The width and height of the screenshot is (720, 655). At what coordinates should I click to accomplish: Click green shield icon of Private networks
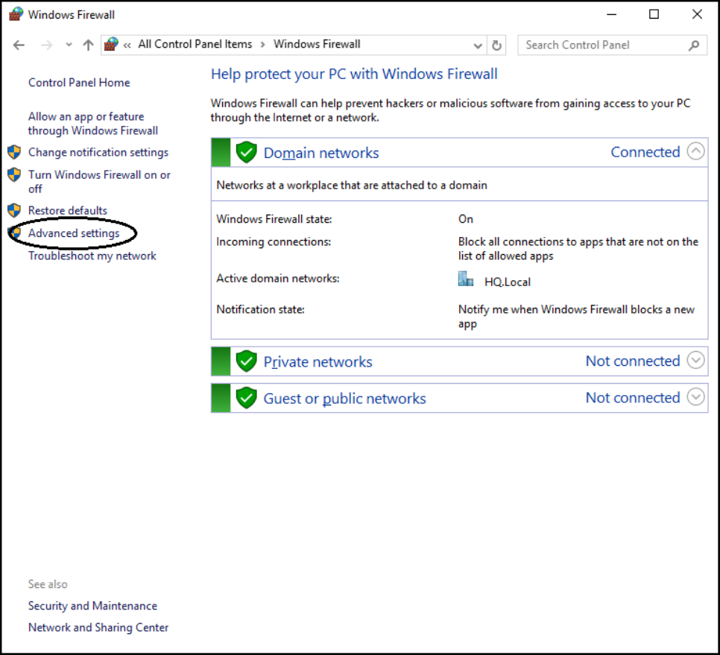point(246,361)
